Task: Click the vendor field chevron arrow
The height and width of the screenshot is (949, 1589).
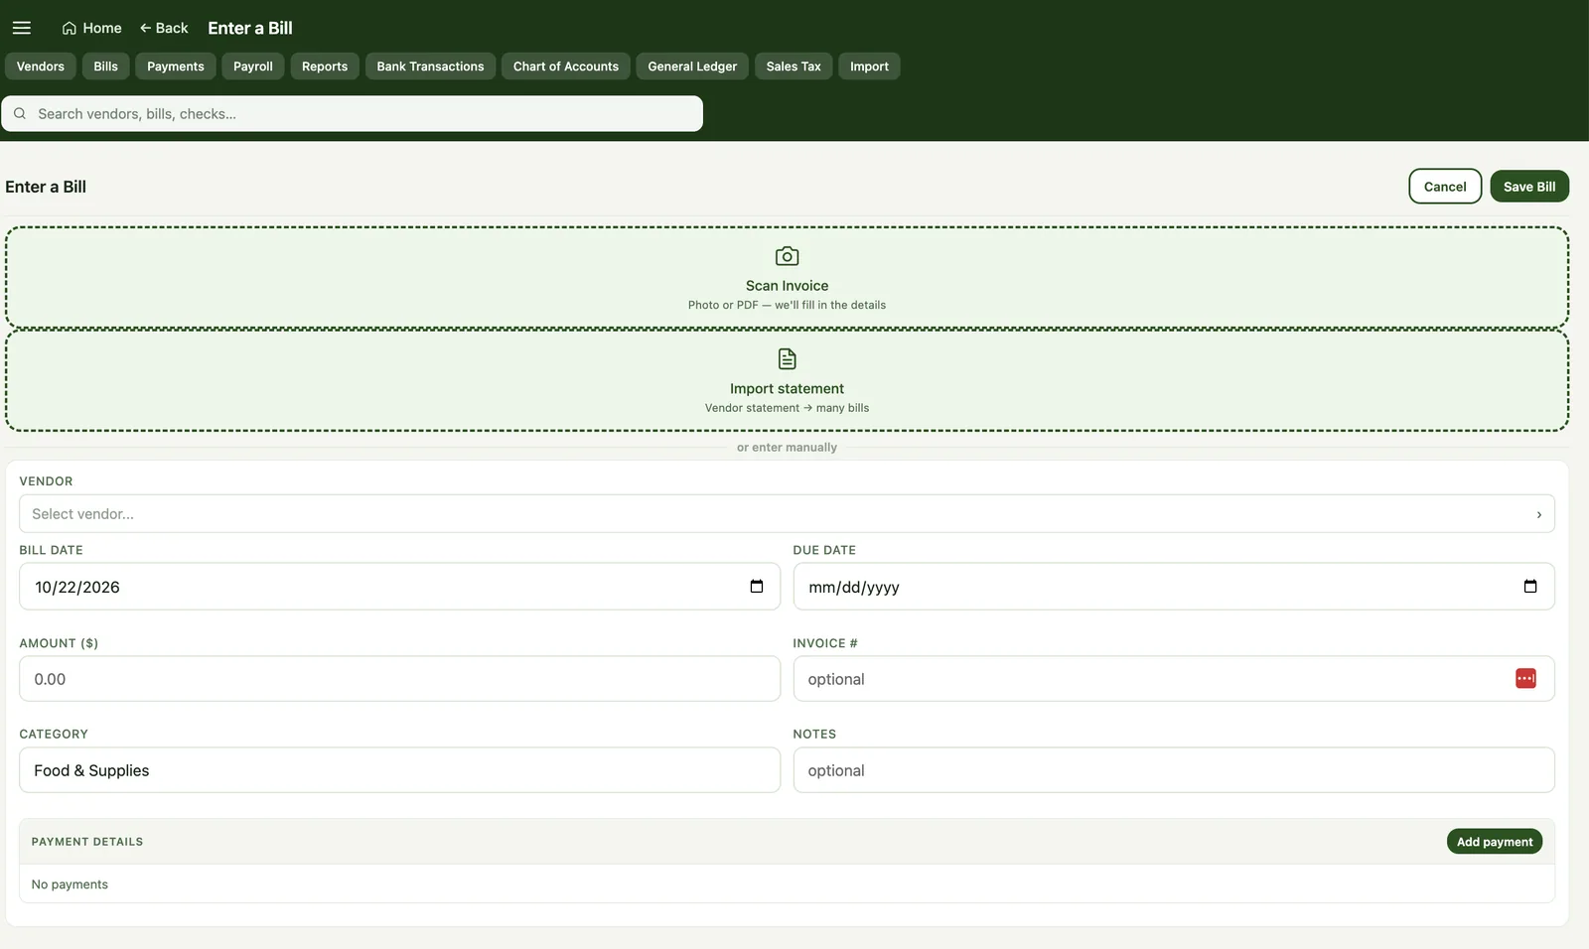Action: tap(1539, 514)
